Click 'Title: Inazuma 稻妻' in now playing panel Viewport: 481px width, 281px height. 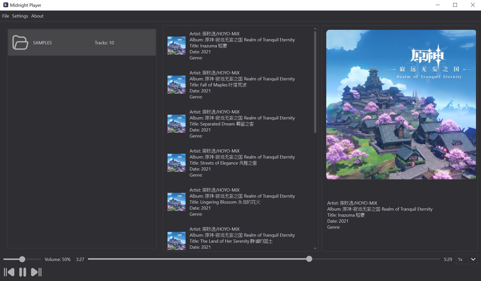point(346,215)
